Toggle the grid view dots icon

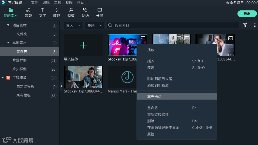pos(254,25)
